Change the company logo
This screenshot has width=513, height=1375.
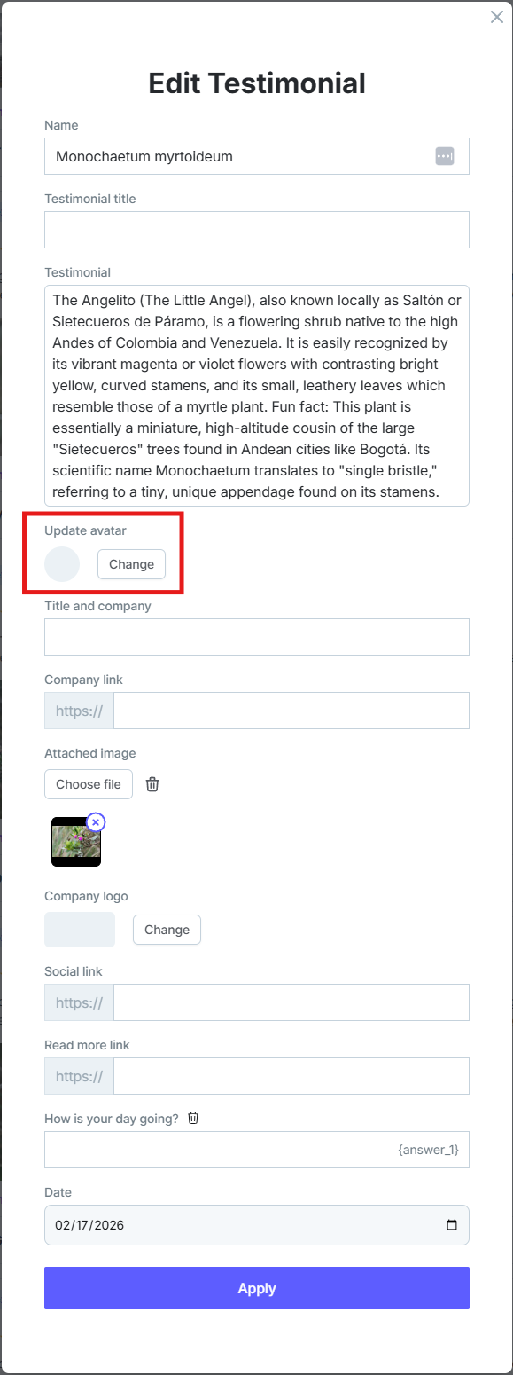point(167,930)
